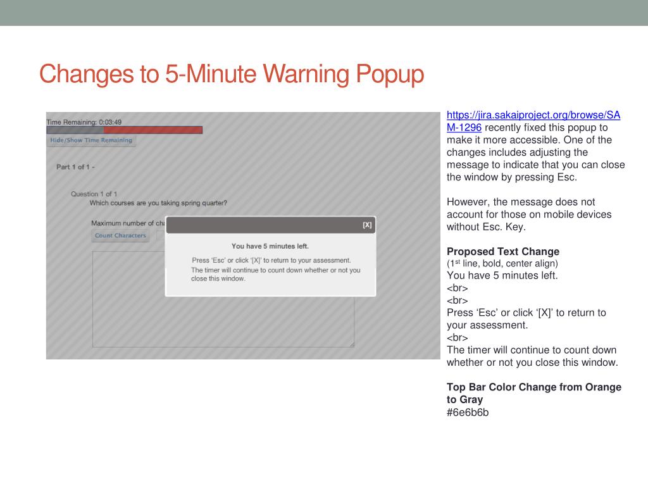Click the 'Part 1 of 1 -' heading
This screenshot has height=486, width=648.
(76, 167)
